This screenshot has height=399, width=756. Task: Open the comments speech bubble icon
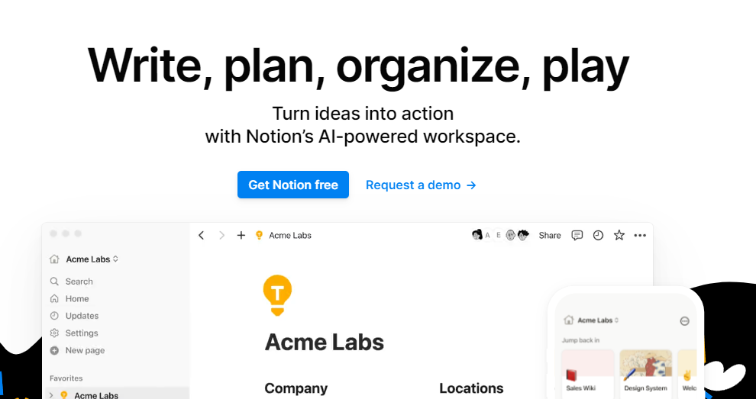(577, 235)
